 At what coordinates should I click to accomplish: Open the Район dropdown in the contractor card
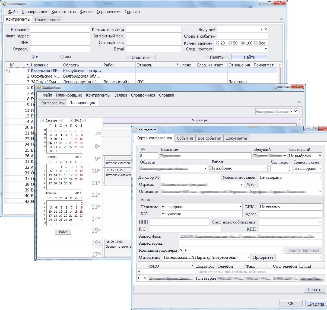265,168
